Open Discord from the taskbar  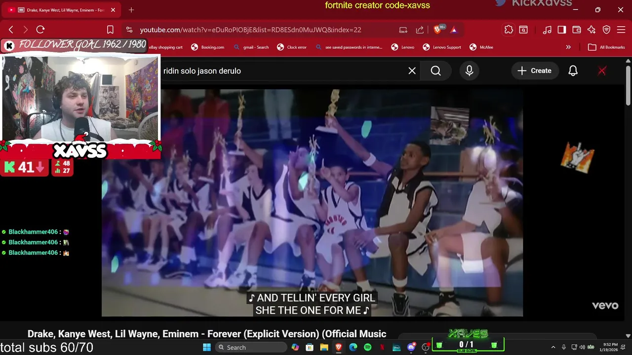(x=411, y=347)
